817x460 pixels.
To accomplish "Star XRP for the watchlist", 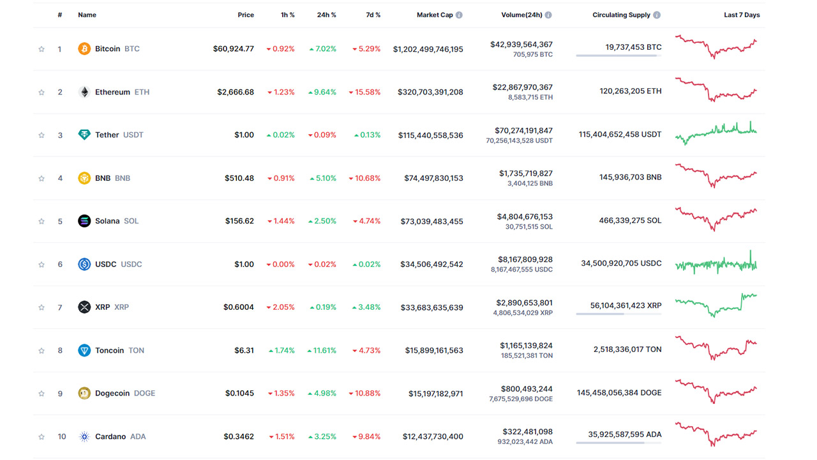I will pos(41,307).
